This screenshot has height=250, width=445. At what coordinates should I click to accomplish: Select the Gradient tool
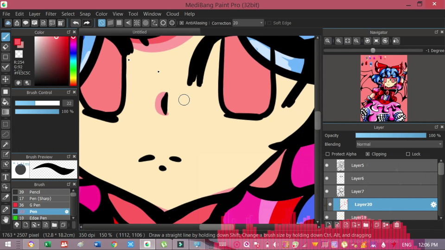tap(6, 112)
